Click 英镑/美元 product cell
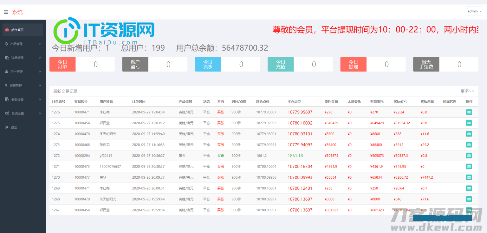This screenshot has width=487, height=233. 186,177
